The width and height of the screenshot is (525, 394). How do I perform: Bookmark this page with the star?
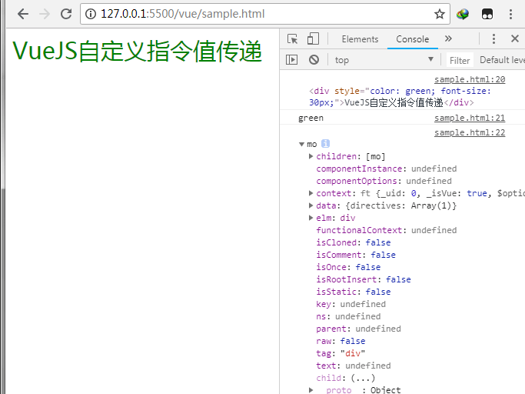tap(439, 14)
